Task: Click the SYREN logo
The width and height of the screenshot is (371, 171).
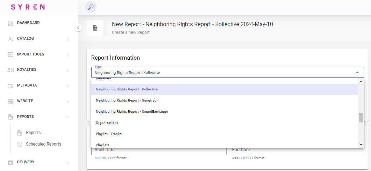Action: 28,7
